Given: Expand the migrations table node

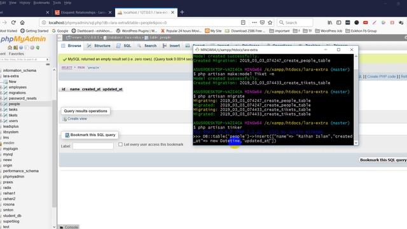Looking at the screenshot, I should click(1, 93).
